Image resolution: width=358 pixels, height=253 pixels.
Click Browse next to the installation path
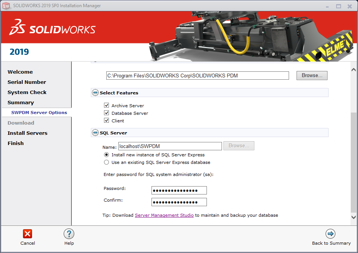(312, 76)
